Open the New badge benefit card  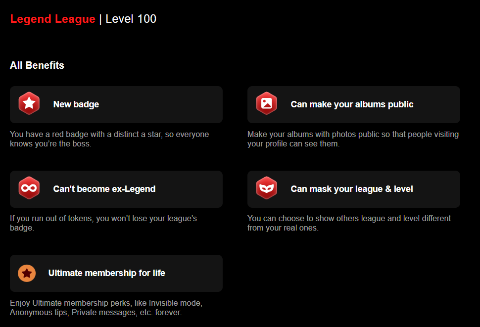point(116,104)
